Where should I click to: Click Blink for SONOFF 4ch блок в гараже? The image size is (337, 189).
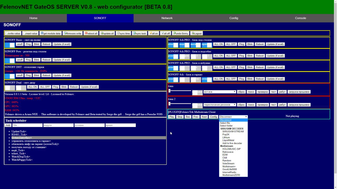click(x=250, y=79)
